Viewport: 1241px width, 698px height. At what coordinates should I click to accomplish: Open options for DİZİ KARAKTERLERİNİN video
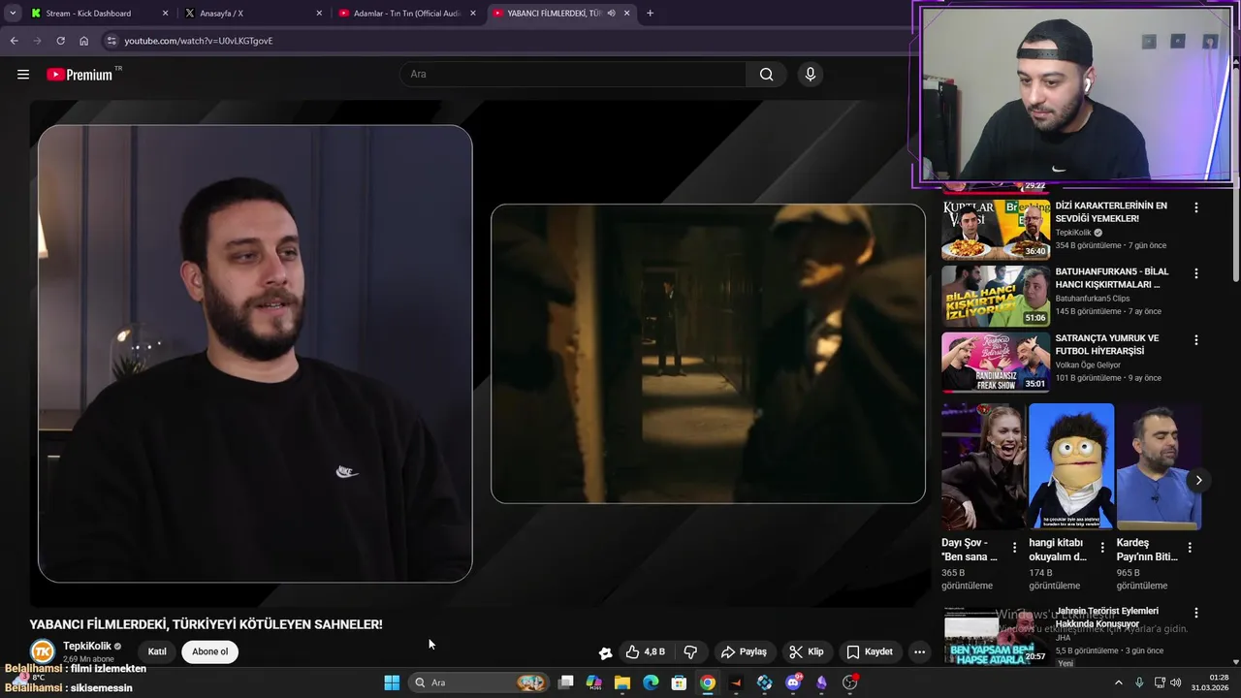(1195, 207)
